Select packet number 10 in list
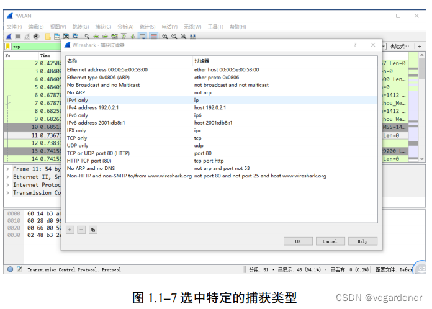 [32, 127]
